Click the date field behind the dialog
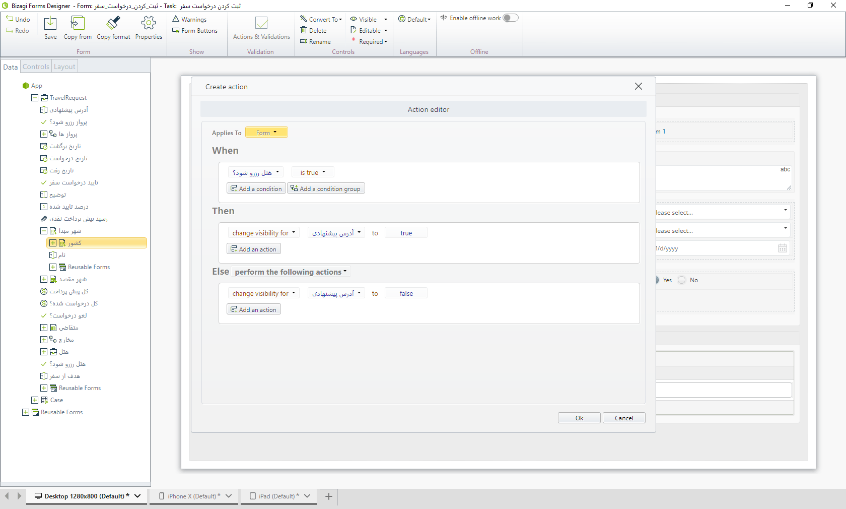 point(723,248)
